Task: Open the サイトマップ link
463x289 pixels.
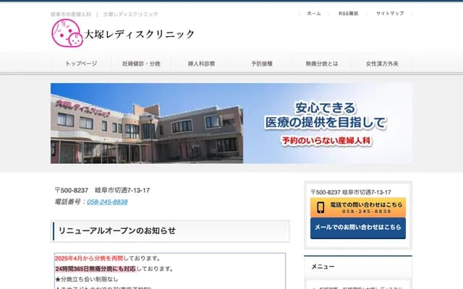Action: (x=390, y=14)
